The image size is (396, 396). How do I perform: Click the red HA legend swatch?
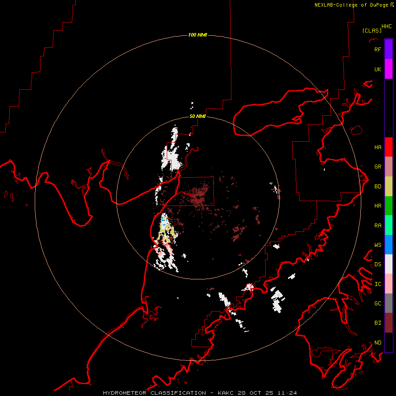389,147
